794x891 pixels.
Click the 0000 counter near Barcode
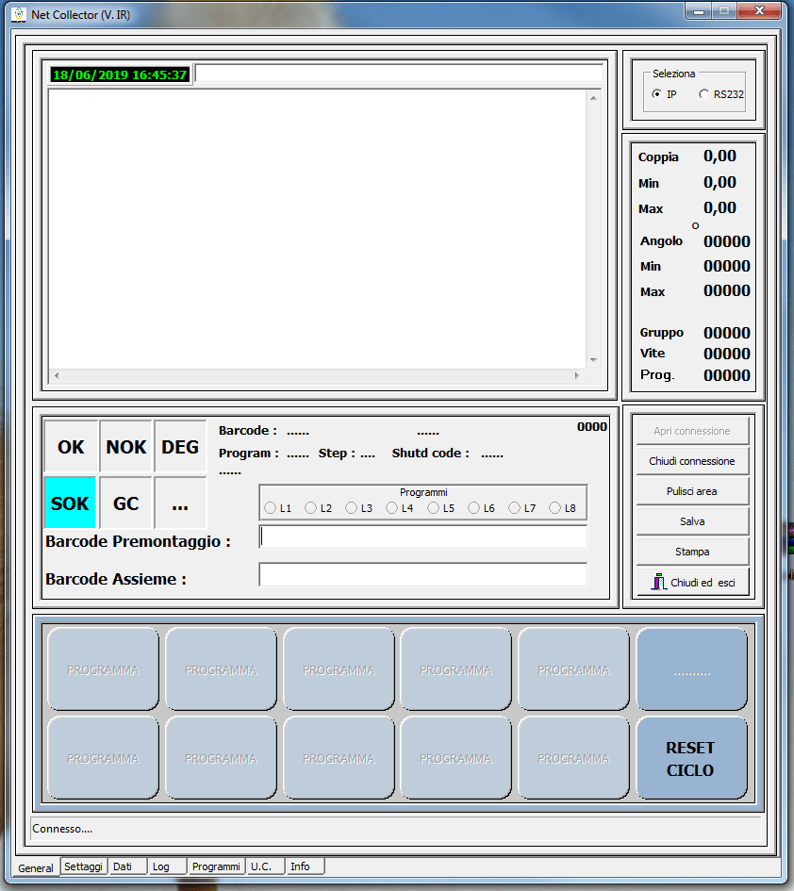tap(591, 427)
